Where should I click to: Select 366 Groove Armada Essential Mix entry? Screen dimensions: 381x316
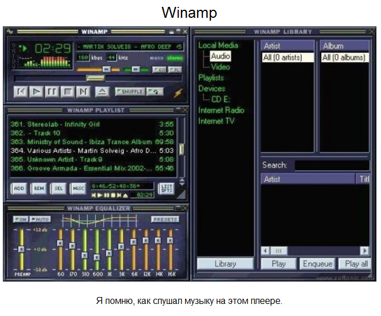click(92, 168)
